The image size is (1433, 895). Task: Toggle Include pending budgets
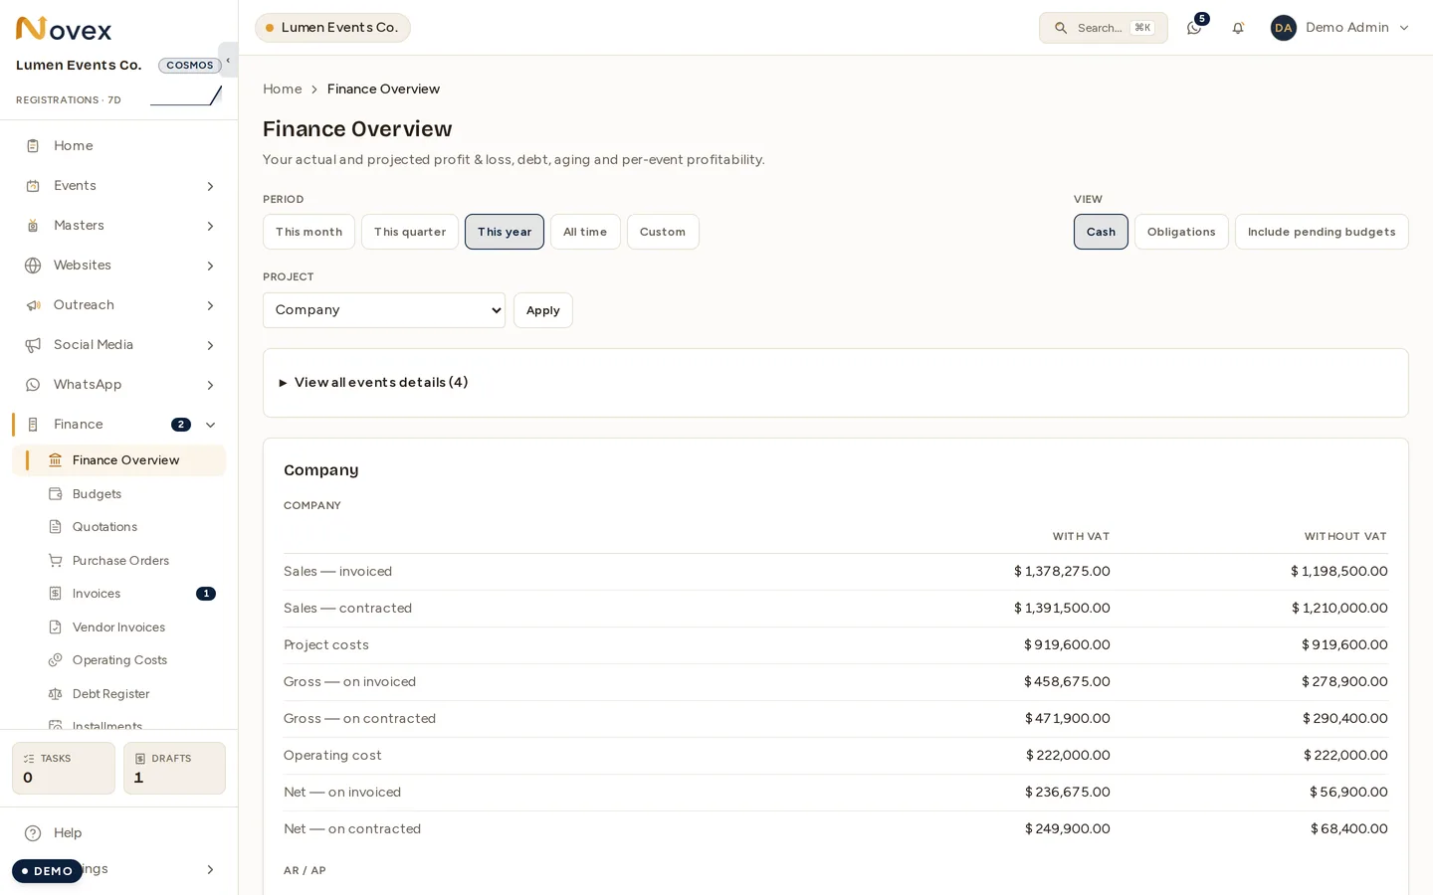1322,232
